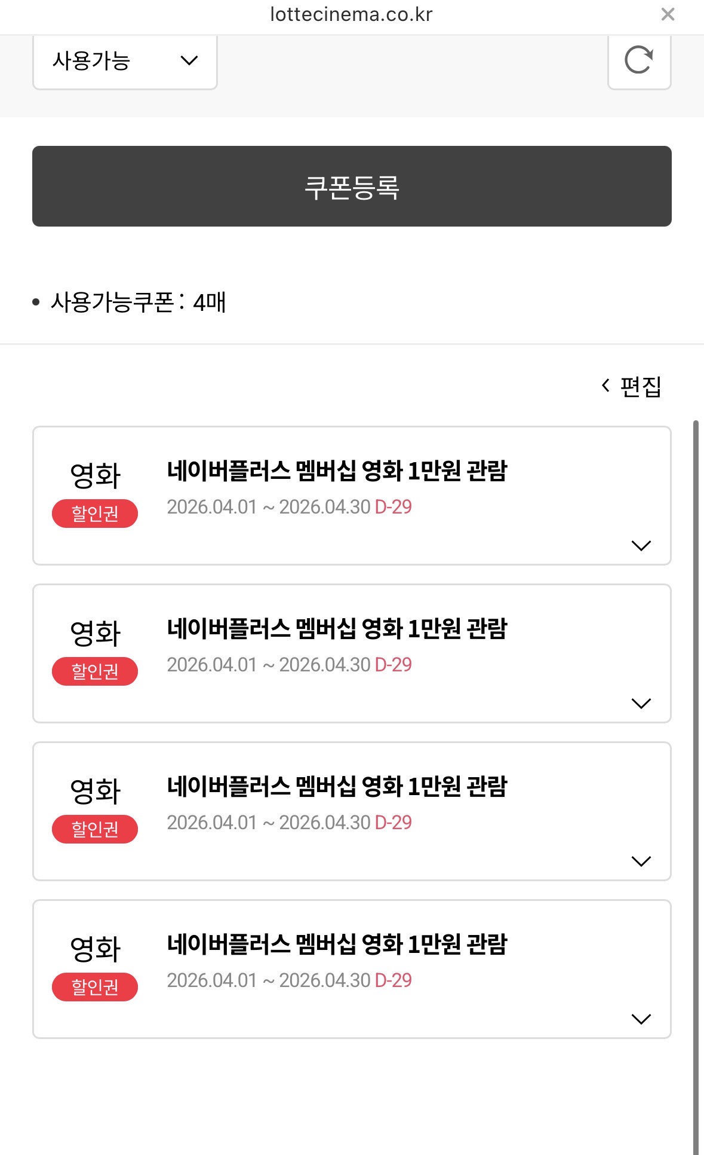Click the refresh icon button
The width and height of the screenshot is (704, 1155).
pos(639,60)
